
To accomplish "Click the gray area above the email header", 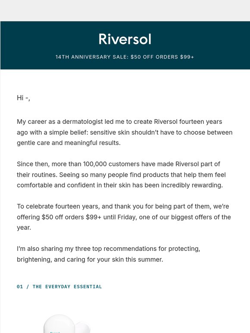I will [x=125, y=10].
